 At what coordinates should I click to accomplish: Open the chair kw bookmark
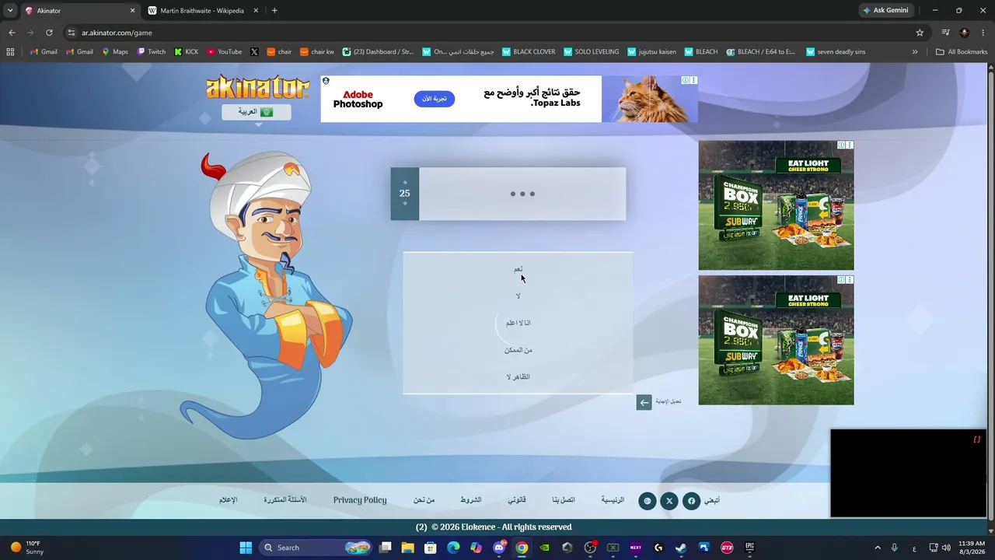coord(317,52)
